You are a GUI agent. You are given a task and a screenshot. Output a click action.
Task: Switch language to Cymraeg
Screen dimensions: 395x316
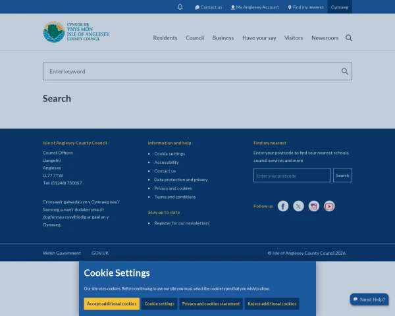[x=341, y=7]
